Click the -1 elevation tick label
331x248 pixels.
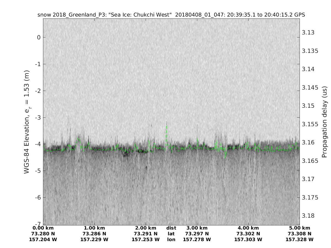38,64
